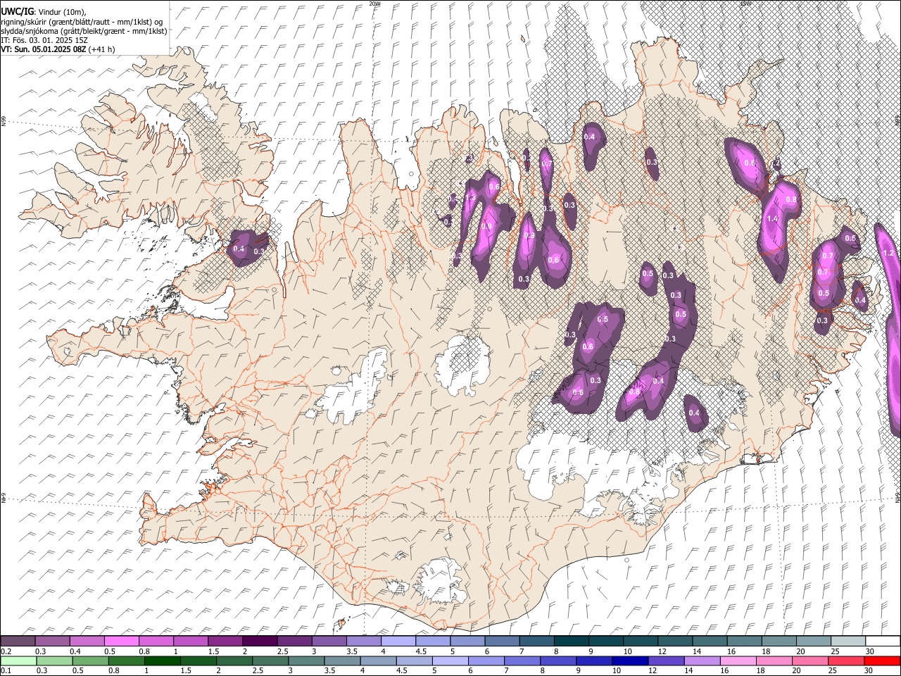Click the '25' label in bottom legend row
Image resolution: width=901 pixels, height=676 pixels.
click(833, 671)
